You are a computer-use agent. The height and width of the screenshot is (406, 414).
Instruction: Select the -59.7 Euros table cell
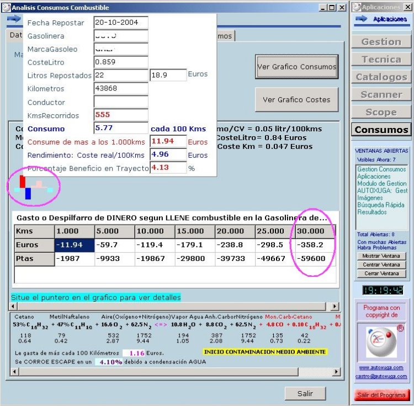[x=115, y=245]
